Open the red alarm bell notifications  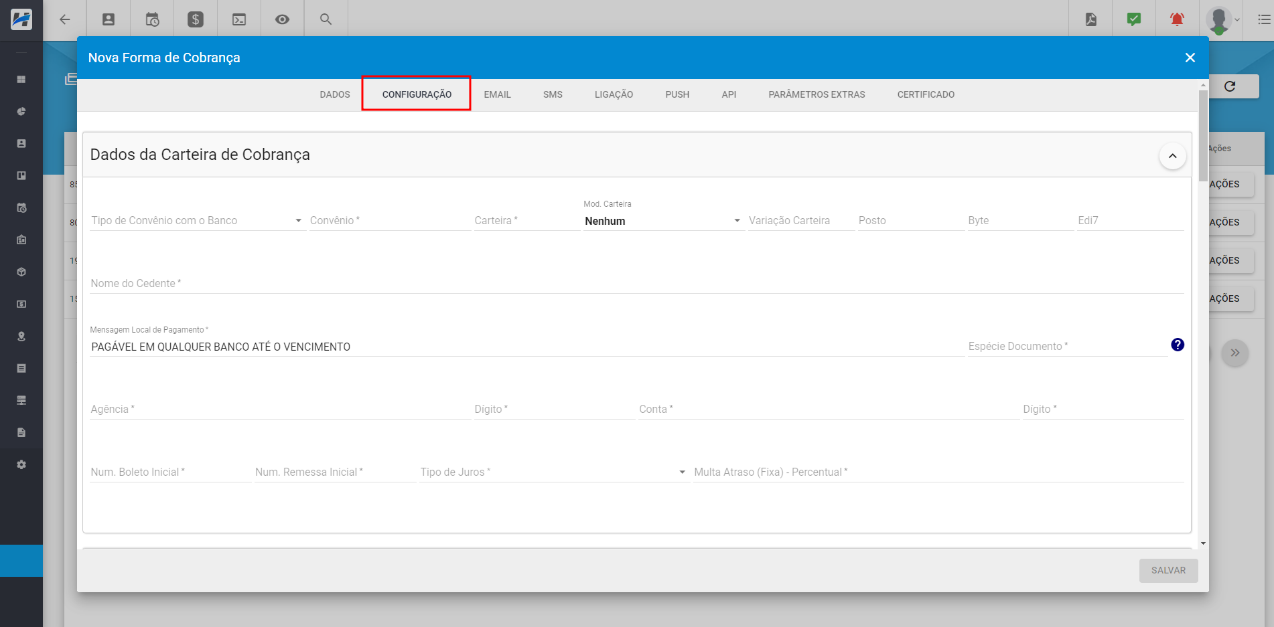pyautogui.click(x=1177, y=19)
